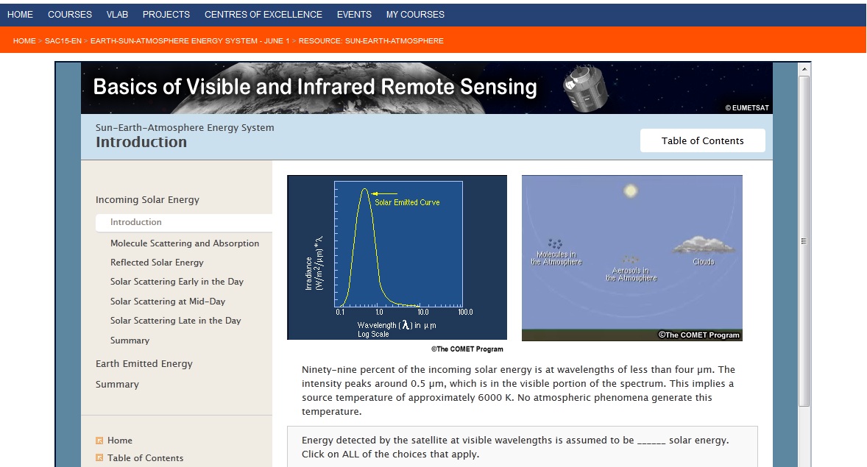Go to Reflected Solar Energy page
Screen dimensions: 867x467
(x=157, y=263)
